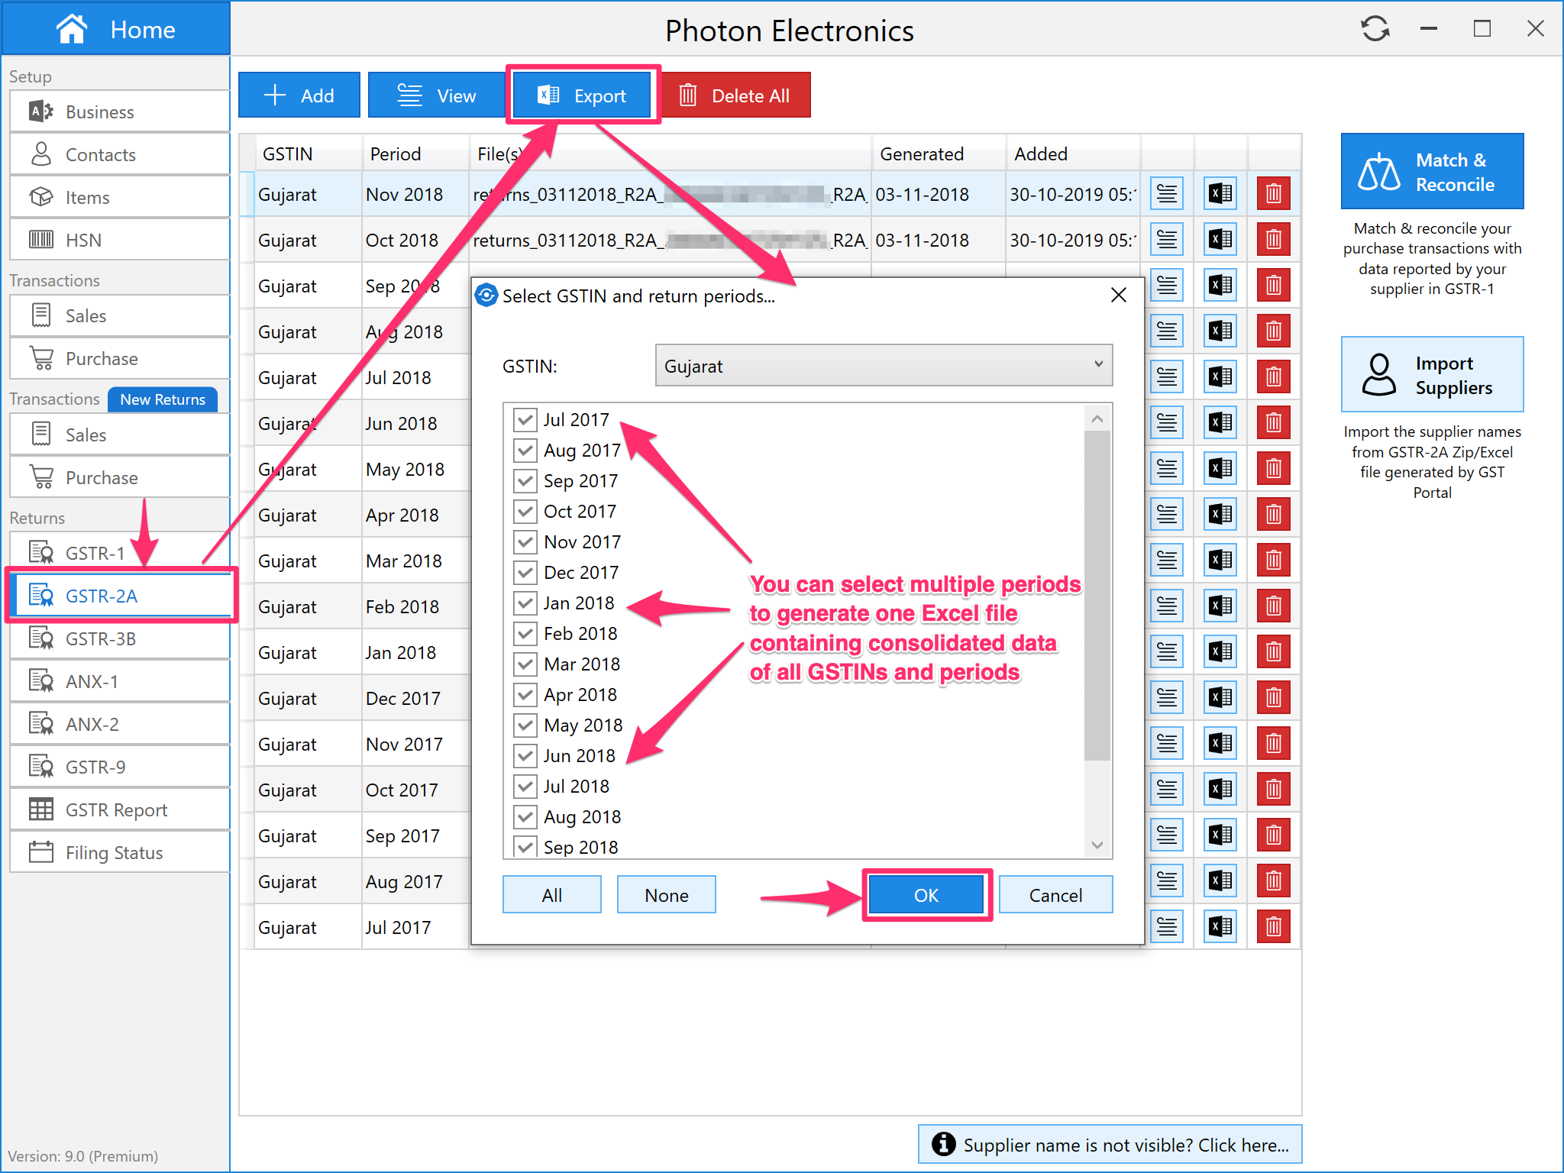Click the Home icon in sidebar header
This screenshot has height=1173, width=1564.
coord(72,30)
